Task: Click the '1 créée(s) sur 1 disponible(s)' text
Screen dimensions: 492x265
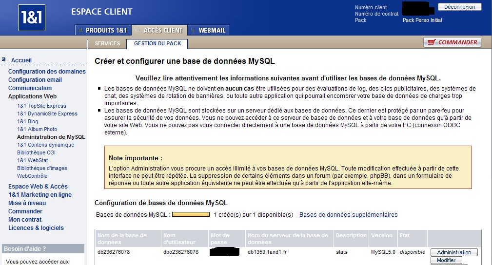Action: (254, 215)
